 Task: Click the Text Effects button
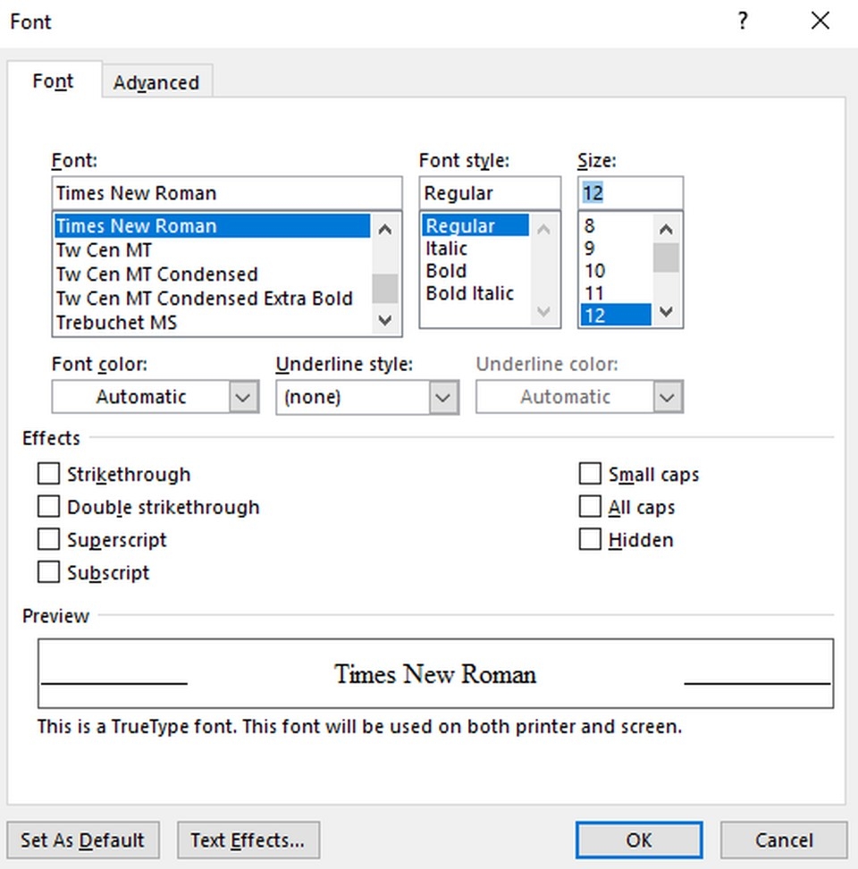coord(248,840)
